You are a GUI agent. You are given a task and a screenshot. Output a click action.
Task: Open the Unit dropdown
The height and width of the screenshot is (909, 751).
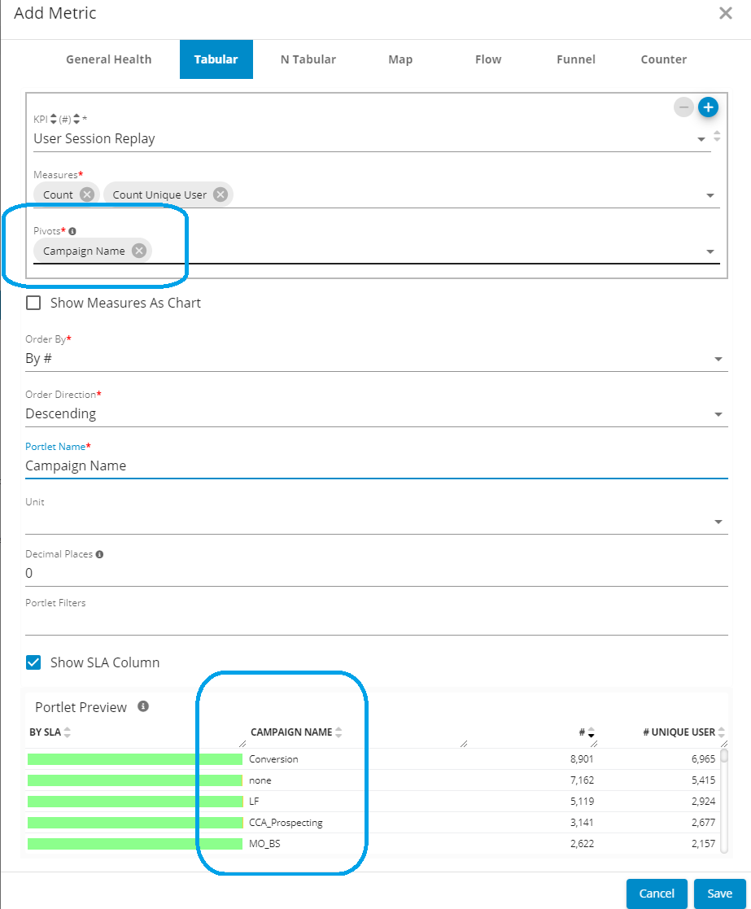coord(376,521)
